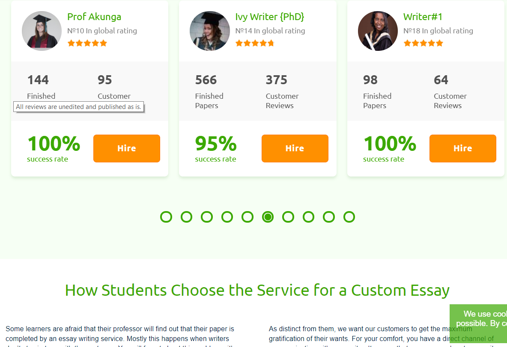Go to the third carousel slide dot

(207, 217)
